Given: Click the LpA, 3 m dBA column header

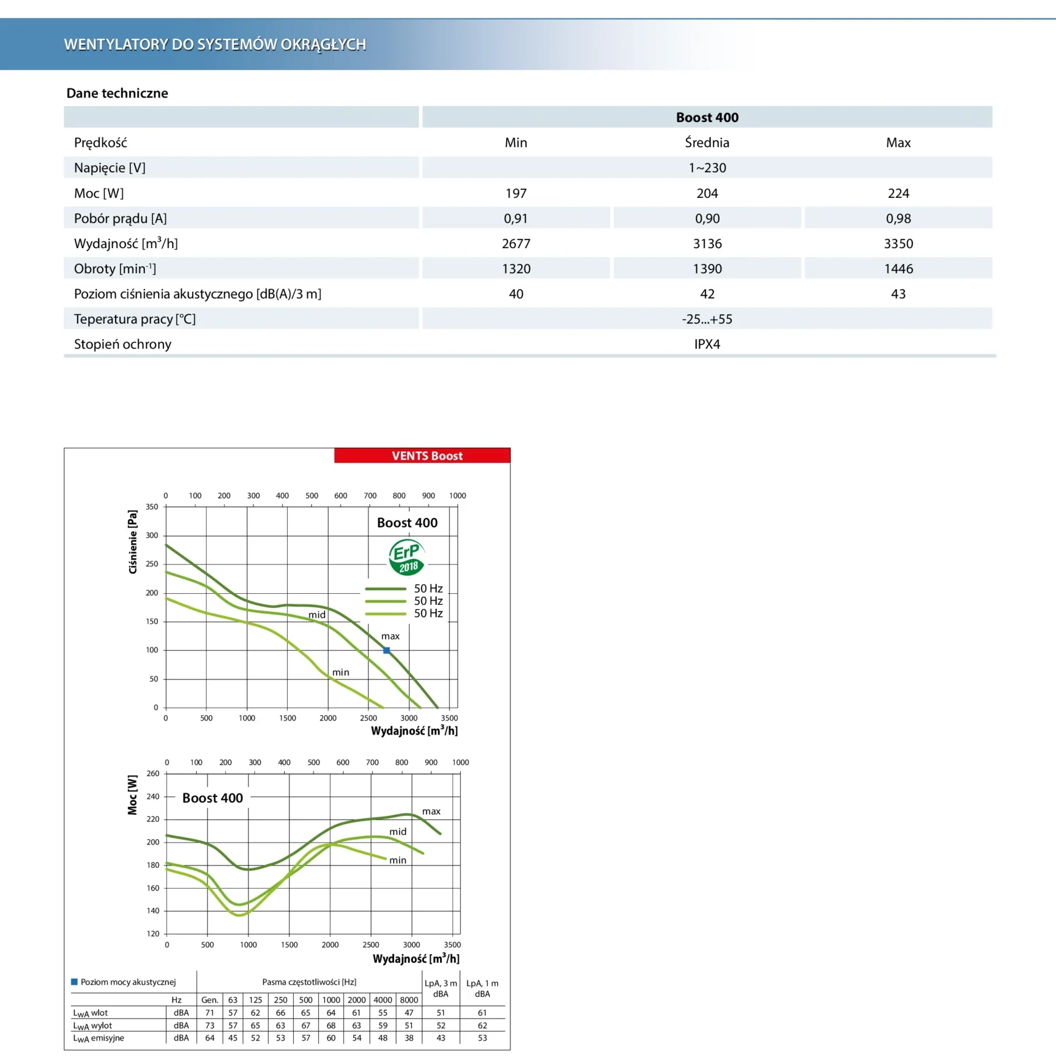Looking at the screenshot, I should pyautogui.click(x=441, y=988).
